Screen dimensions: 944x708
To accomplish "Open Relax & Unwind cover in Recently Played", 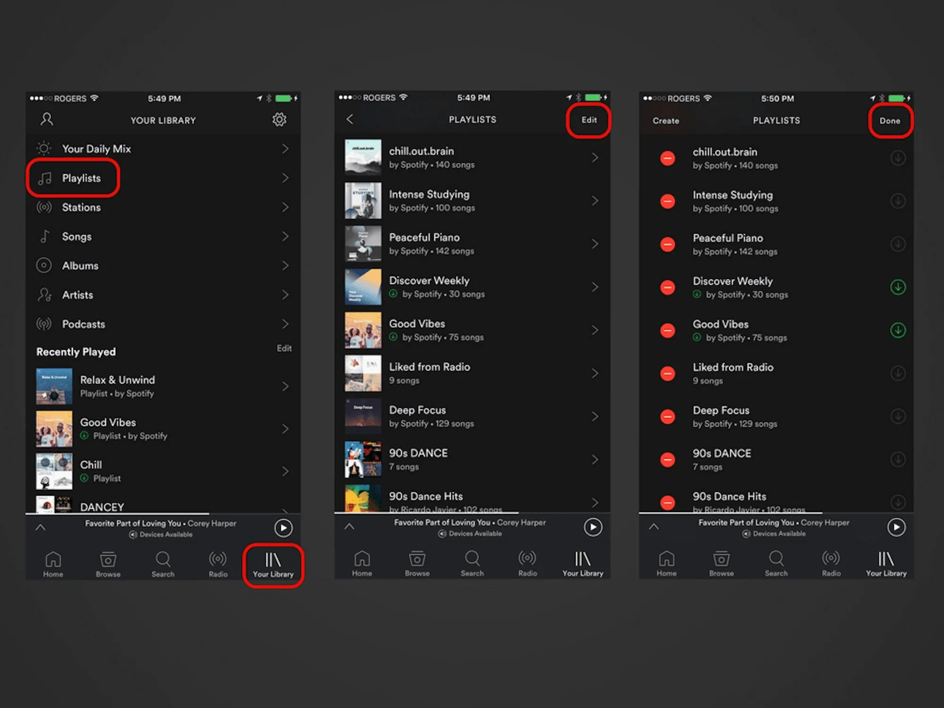I will tap(54, 386).
